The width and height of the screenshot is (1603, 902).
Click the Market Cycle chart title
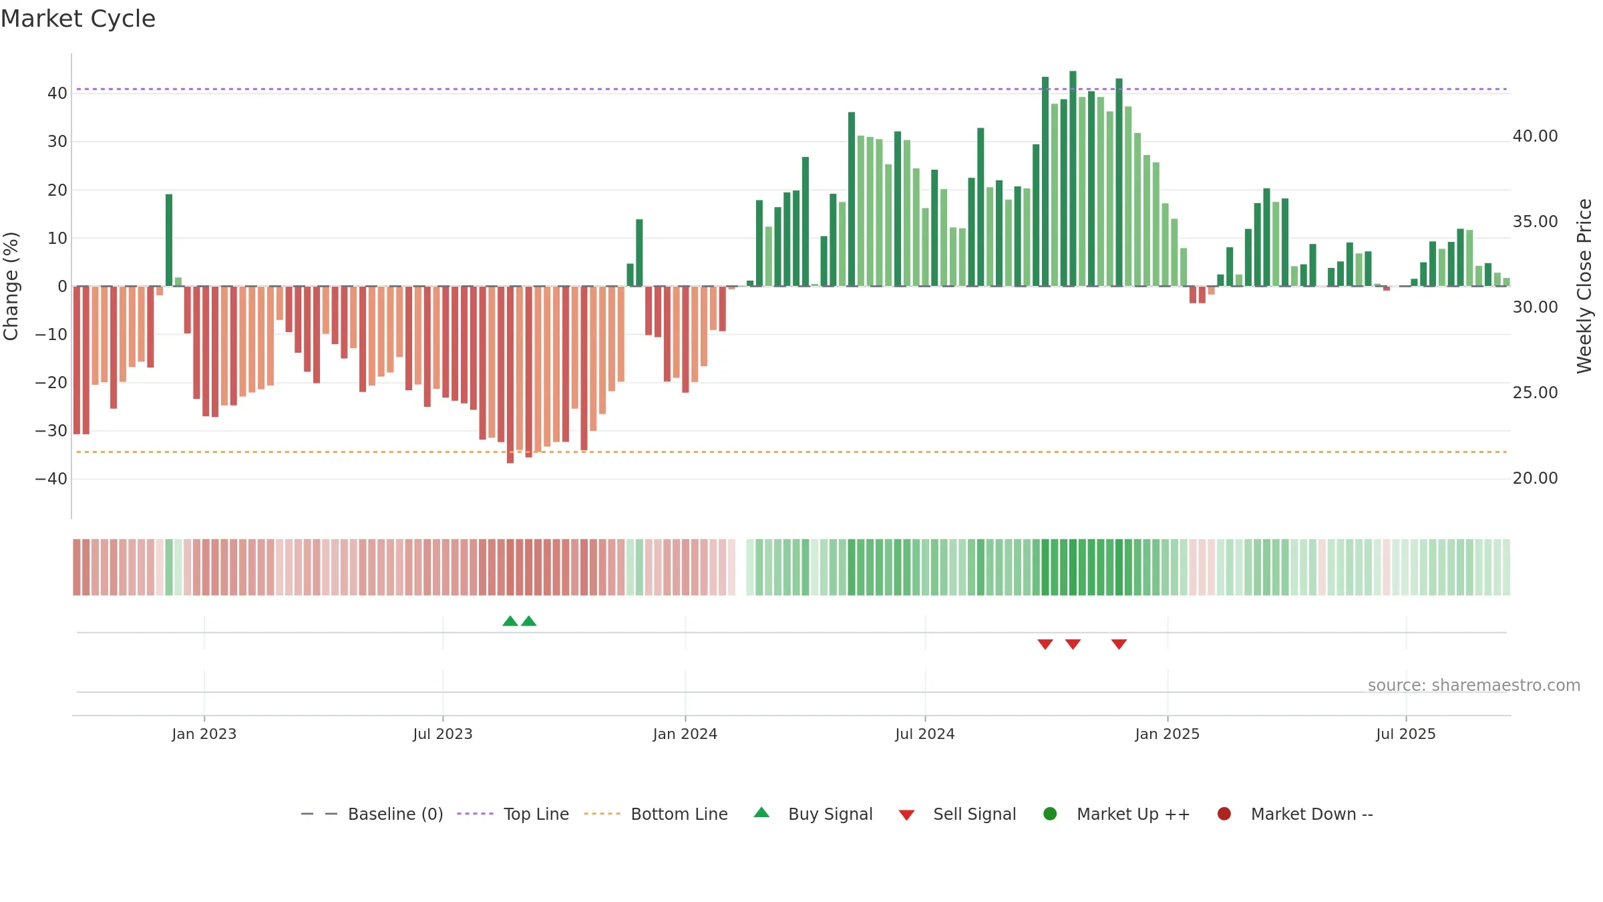click(x=78, y=19)
